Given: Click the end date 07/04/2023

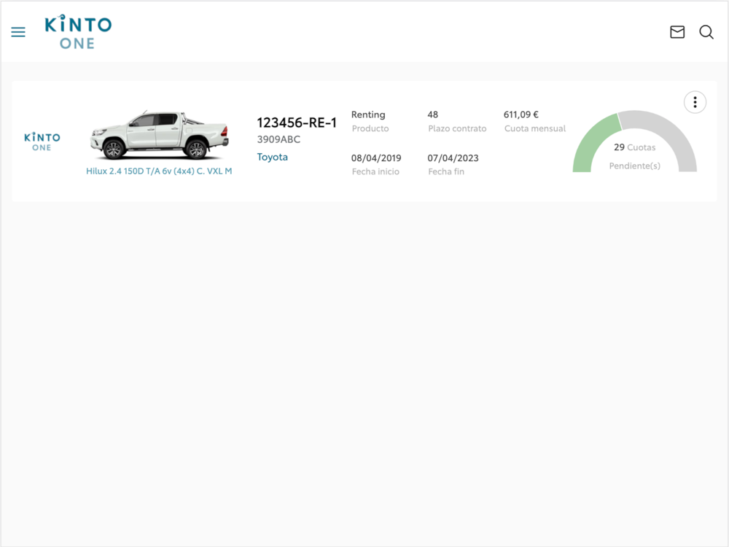Looking at the screenshot, I should click(453, 158).
